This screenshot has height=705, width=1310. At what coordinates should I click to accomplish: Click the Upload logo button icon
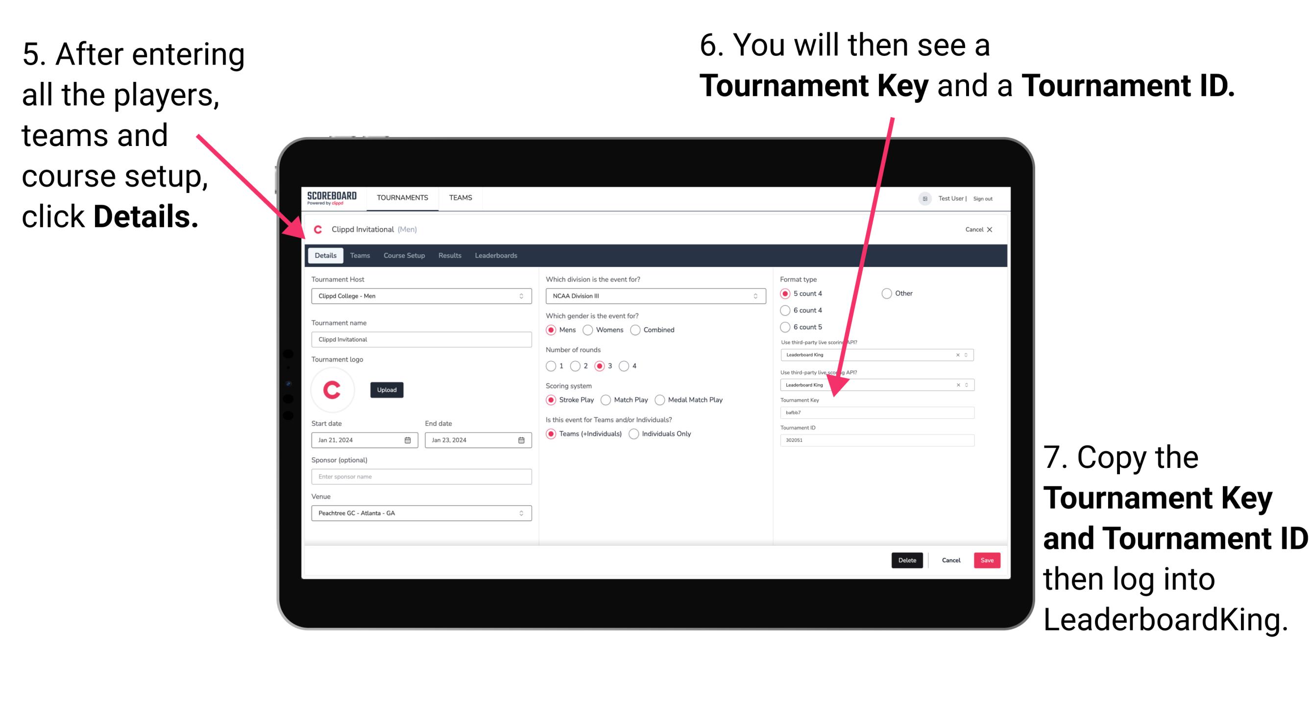pyautogui.click(x=387, y=390)
